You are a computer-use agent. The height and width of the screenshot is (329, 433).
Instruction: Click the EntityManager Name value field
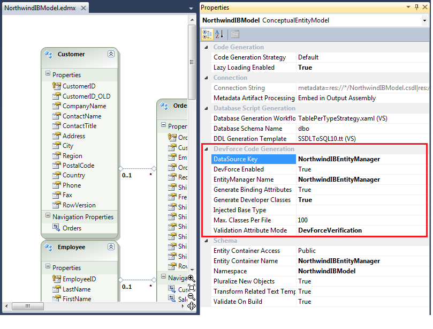point(362,180)
